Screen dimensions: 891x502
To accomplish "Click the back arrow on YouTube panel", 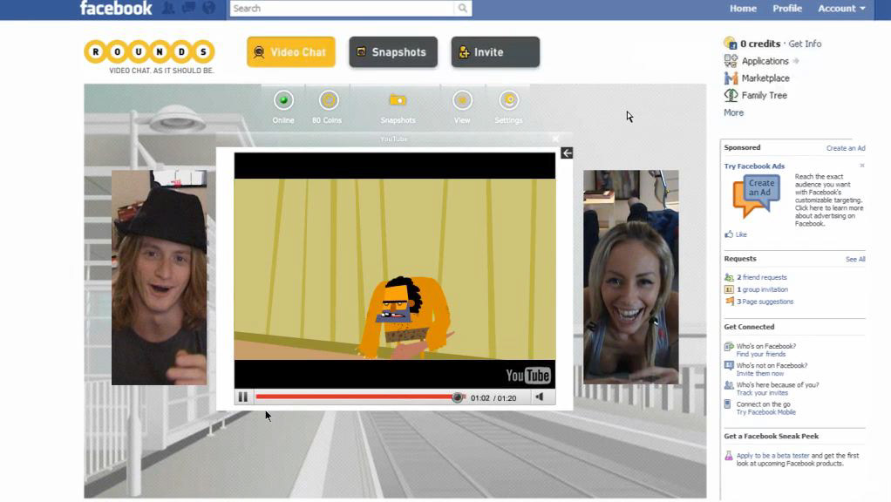I will pyautogui.click(x=567, y=153).
